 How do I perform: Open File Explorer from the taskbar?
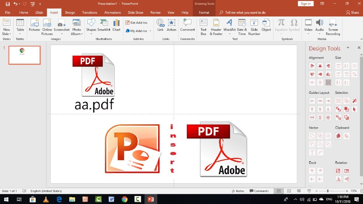coord(72,199)
